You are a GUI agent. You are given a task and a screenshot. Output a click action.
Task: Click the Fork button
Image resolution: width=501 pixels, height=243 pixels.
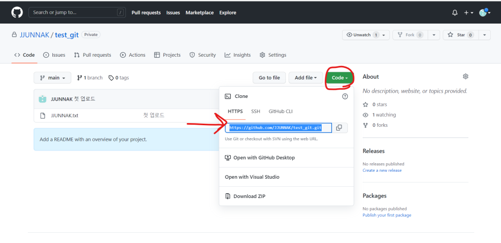click(410, 35)
